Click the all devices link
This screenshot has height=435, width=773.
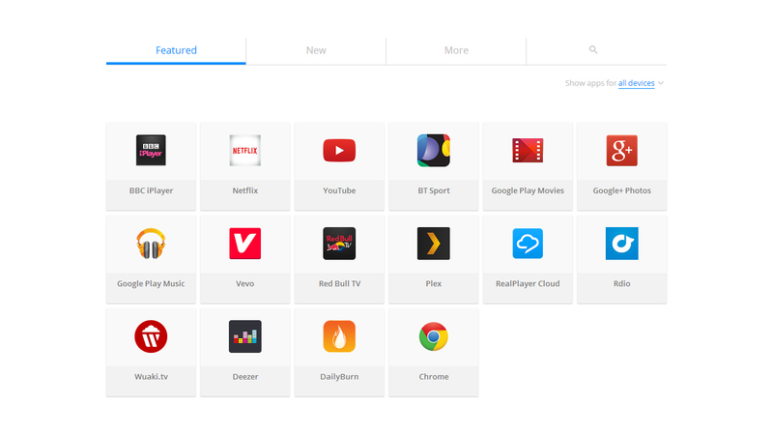point(637,83)
